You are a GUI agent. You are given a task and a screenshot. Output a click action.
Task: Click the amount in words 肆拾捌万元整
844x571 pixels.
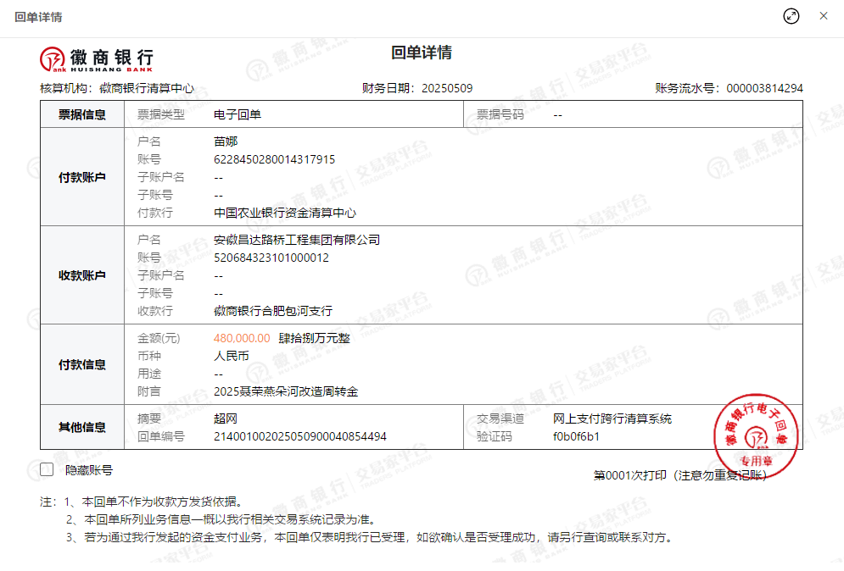314,338
